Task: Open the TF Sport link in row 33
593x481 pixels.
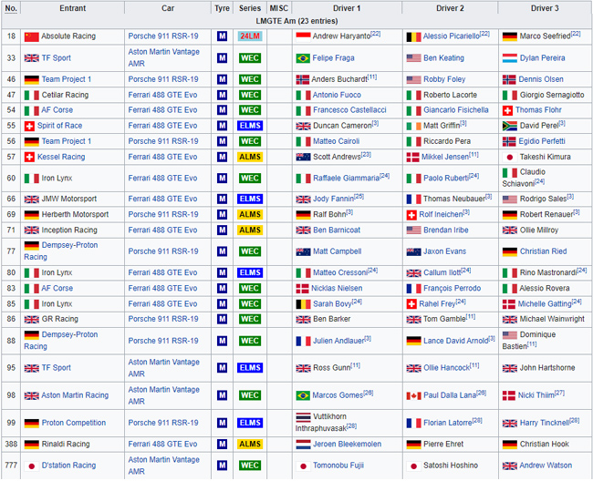Action: (x=56, y=57)
